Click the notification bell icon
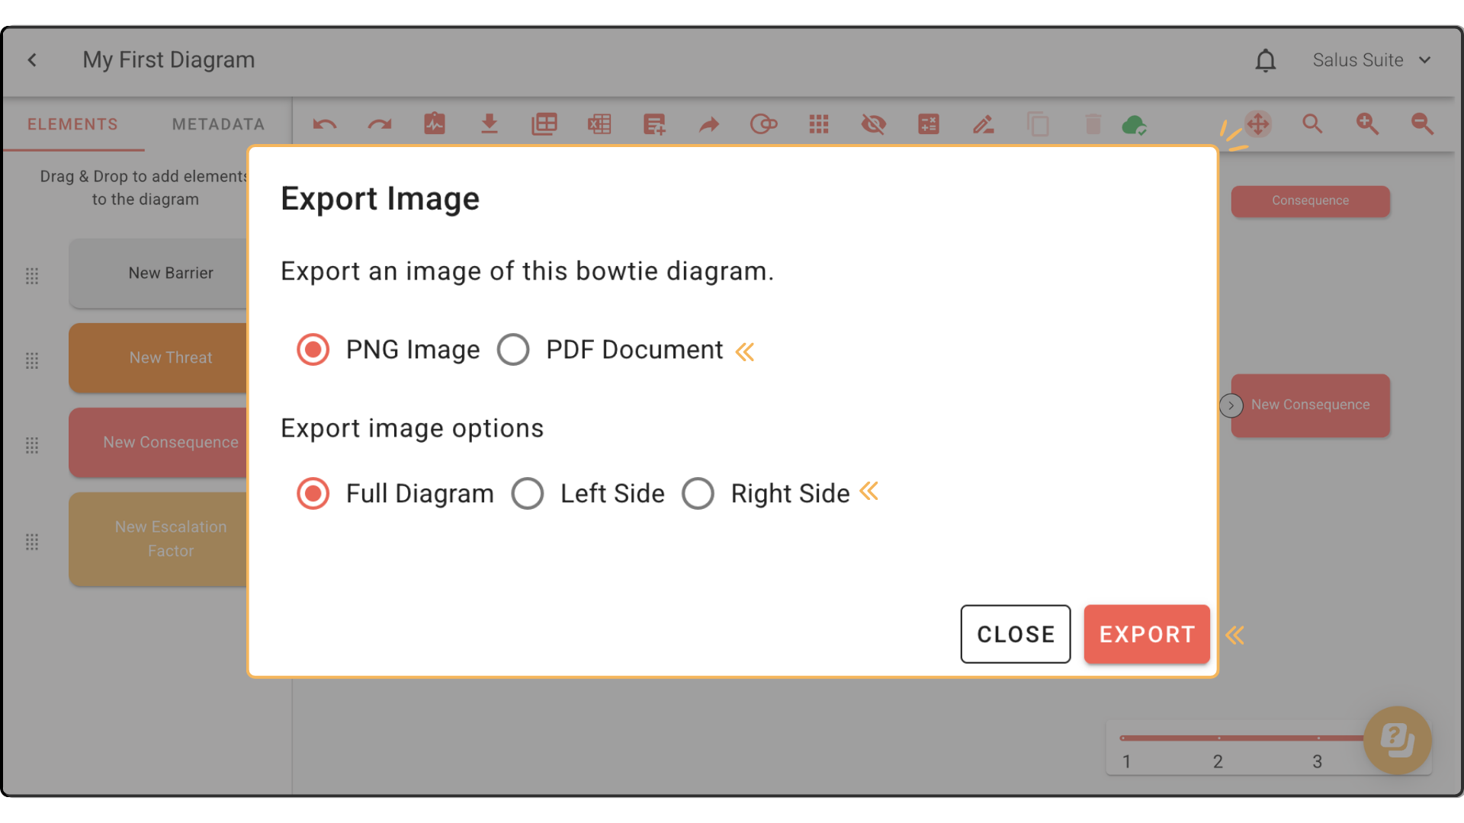 [x=1266, y=60]
